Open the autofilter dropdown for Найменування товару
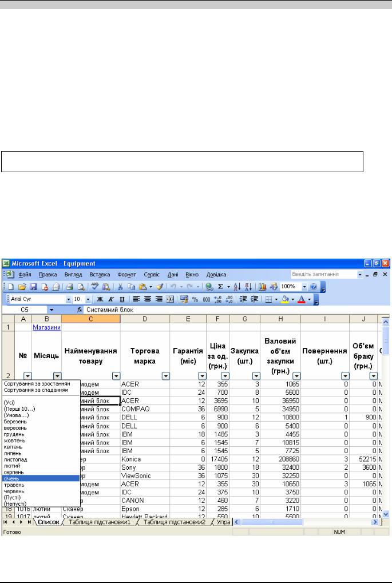This screenshot has height=583, width=392. [x=116, y=376]
